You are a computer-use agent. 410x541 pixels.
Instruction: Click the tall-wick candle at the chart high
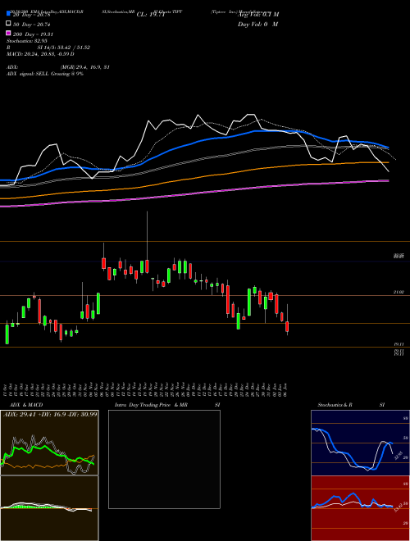(x=147, y=266)
